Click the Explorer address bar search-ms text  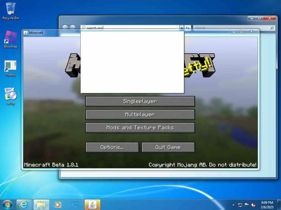tap(95, 28)
